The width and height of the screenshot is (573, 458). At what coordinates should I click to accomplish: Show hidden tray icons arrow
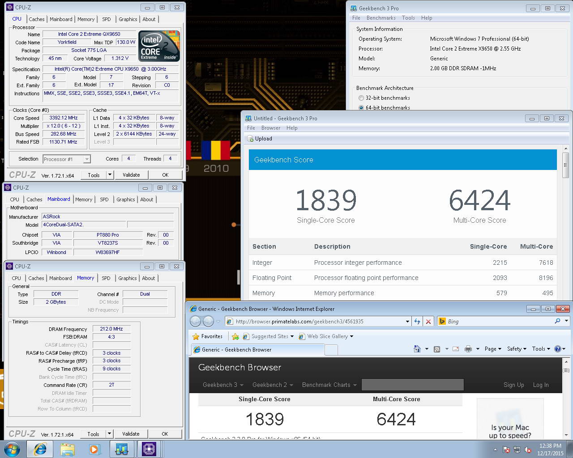point(495,450)
